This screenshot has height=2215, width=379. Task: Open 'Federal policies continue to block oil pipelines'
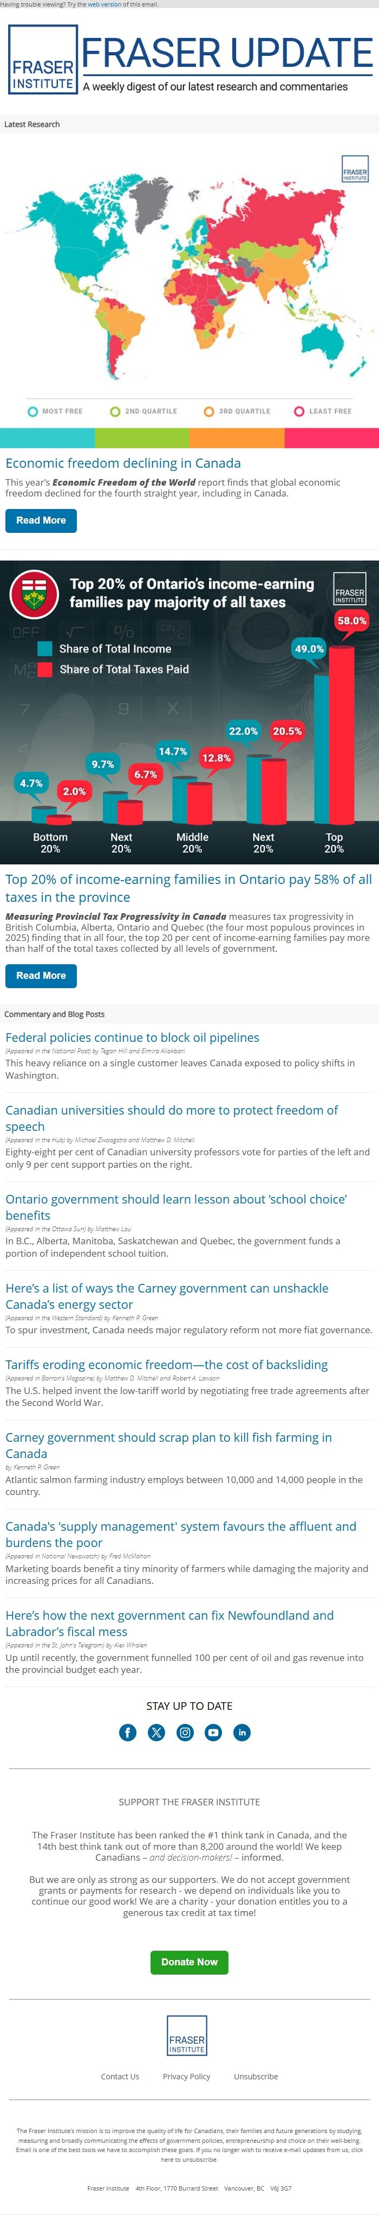point(132,1038)
